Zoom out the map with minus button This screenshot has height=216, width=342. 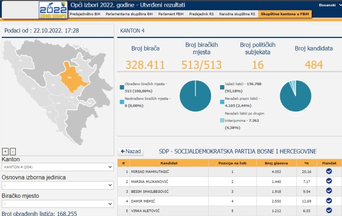coord(13,151)
